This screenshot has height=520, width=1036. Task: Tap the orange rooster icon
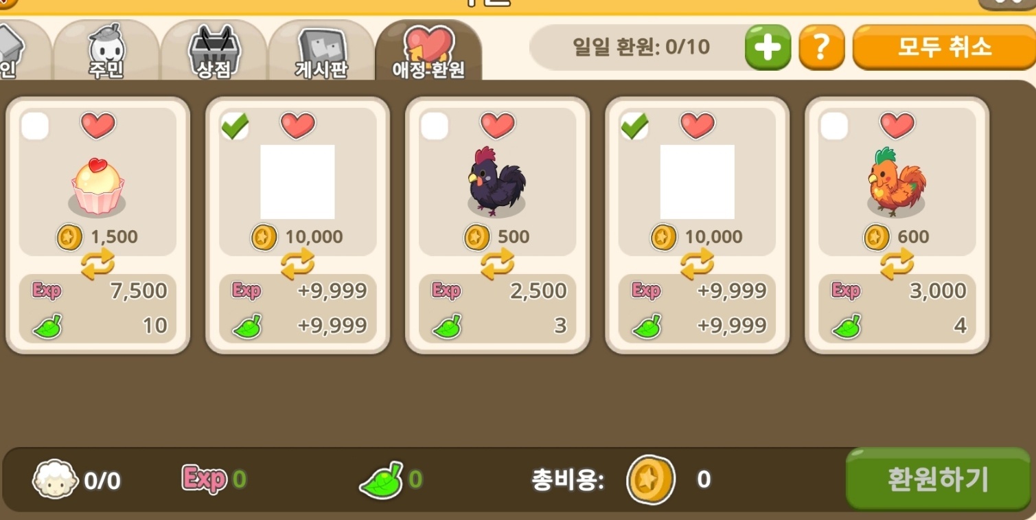pos(896,181)
